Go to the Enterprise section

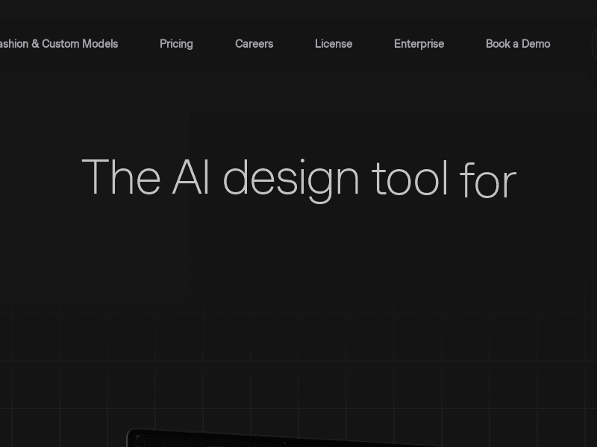tap(419, 44)
